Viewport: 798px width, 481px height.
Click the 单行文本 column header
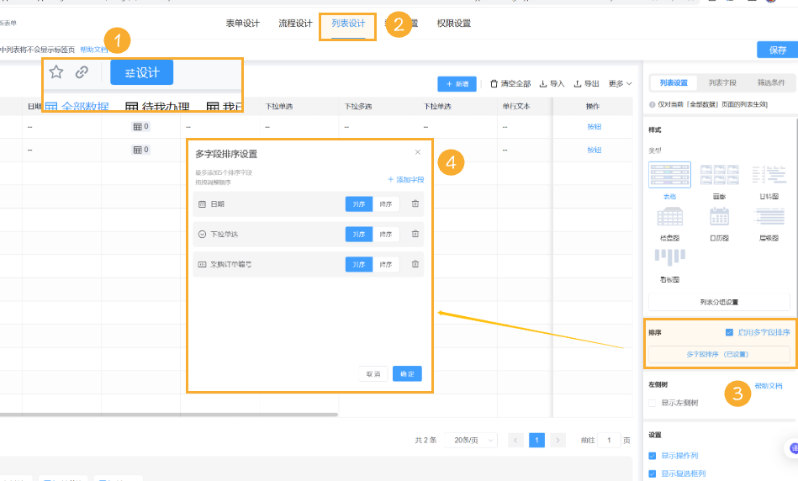[x=516, y=107]
